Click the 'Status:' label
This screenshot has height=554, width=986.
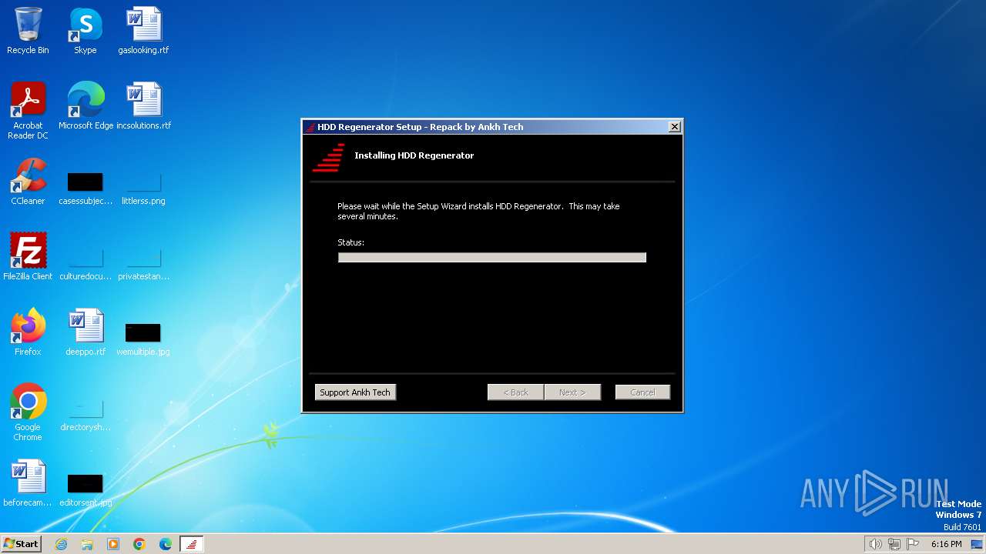click(x=350, y=242)
